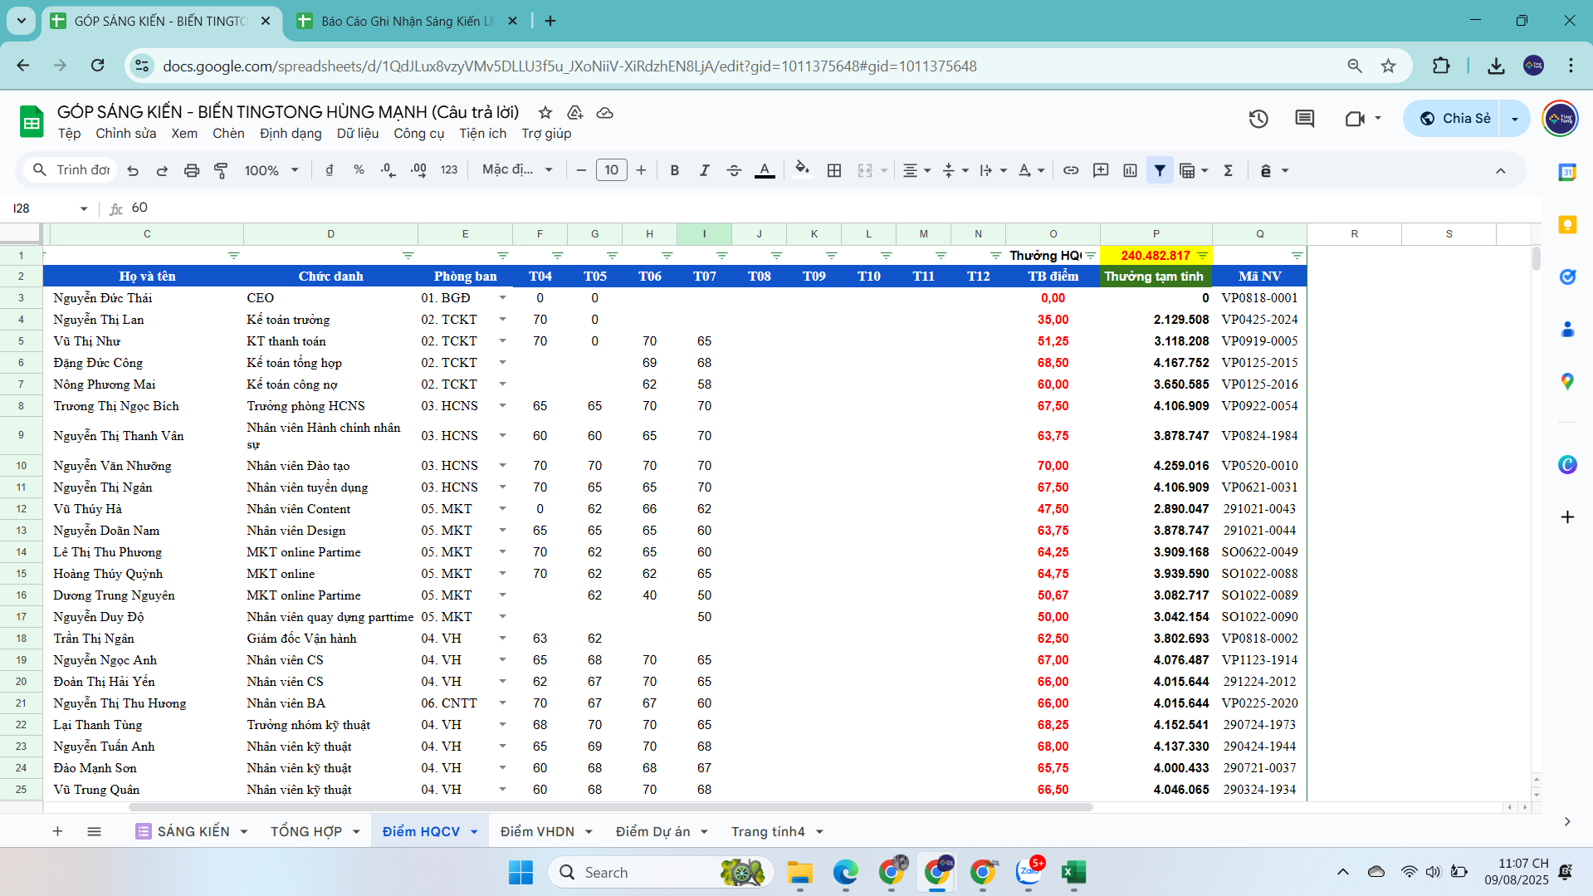The image size is (1593, 896).
Task: Open the Dữ liệu menu
Action: coord(357,134)
